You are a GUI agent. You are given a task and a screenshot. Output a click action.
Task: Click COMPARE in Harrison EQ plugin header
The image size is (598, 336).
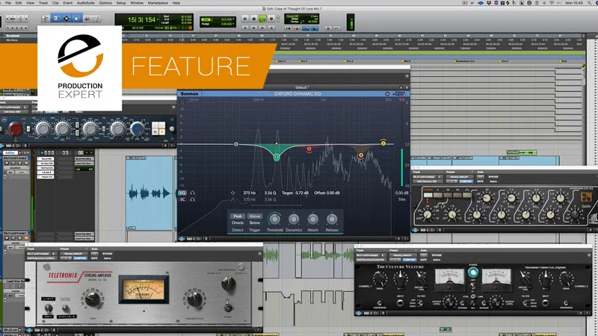pos(466,181)
